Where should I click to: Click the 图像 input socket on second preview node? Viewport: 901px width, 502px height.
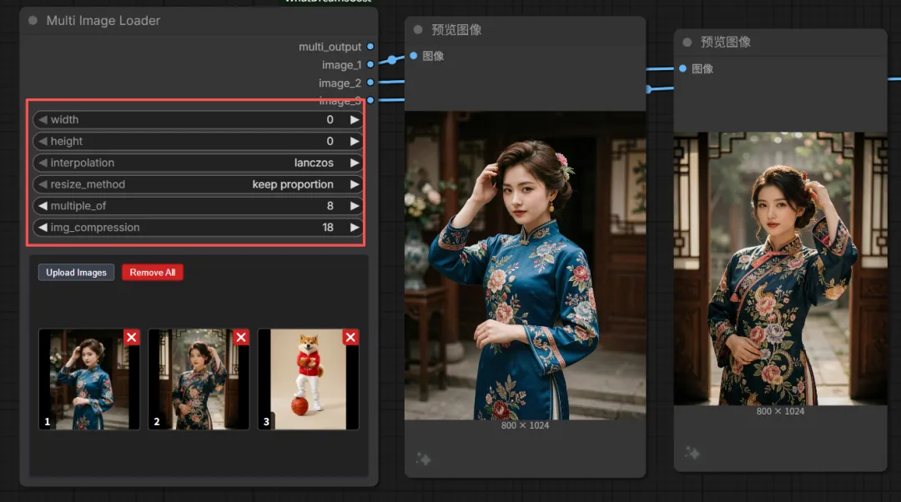coord(682,68)
